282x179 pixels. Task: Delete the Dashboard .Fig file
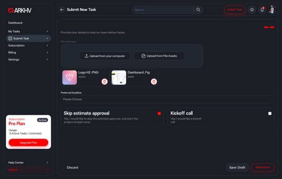tap(154, 82)
